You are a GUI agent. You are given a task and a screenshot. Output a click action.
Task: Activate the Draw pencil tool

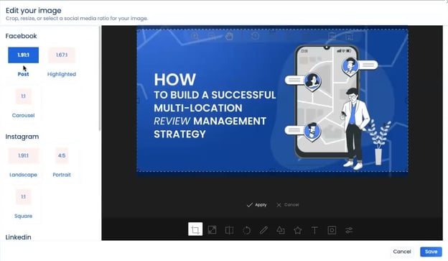pyautogui.click(x=263, y=230)
